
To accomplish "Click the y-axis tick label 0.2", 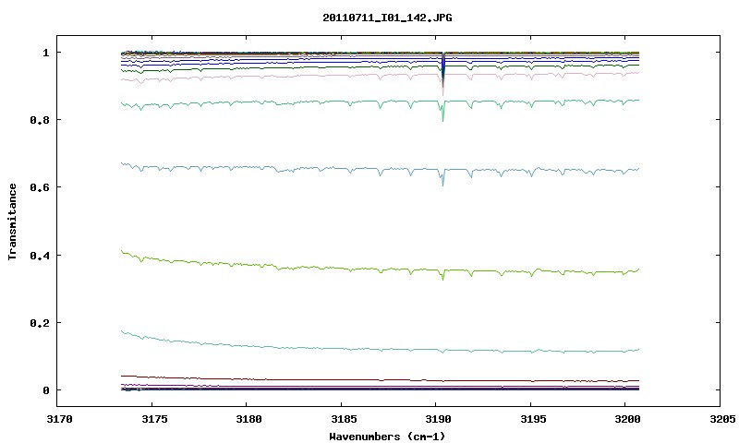I will (40, 323).
